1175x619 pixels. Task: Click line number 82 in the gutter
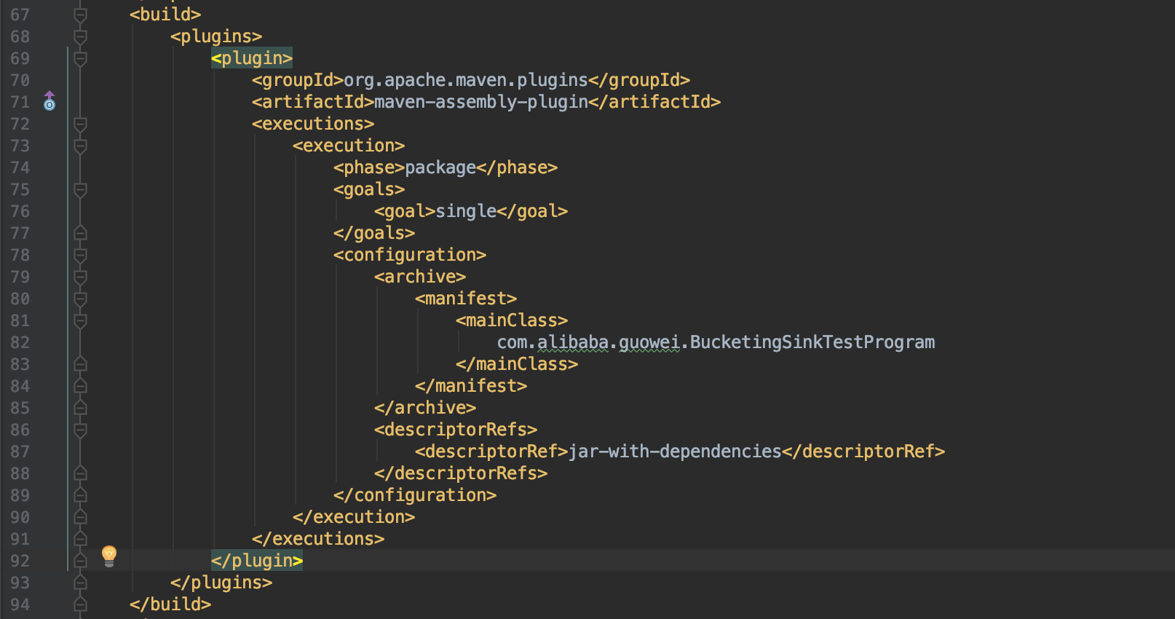pos(20,342)
